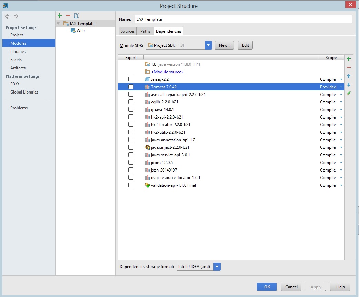The image size is (359, 297).
Task: Select the javax.inject-2.2.0-b21 row
Action: (231, 147)
